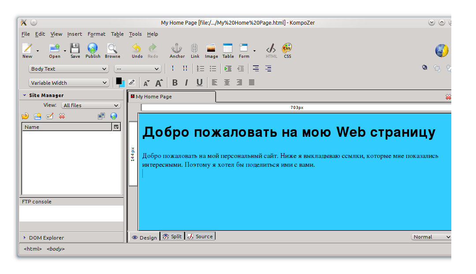
Task: Open the Variable Width font dropdown
Action: 68,83
